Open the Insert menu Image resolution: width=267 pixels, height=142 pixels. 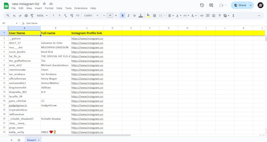38,8
